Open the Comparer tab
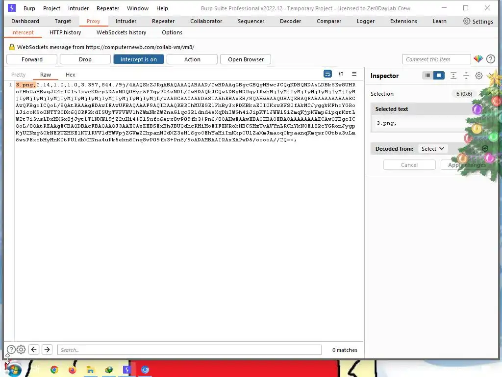Viewport: 502px width, 377px height. [329, 21]
